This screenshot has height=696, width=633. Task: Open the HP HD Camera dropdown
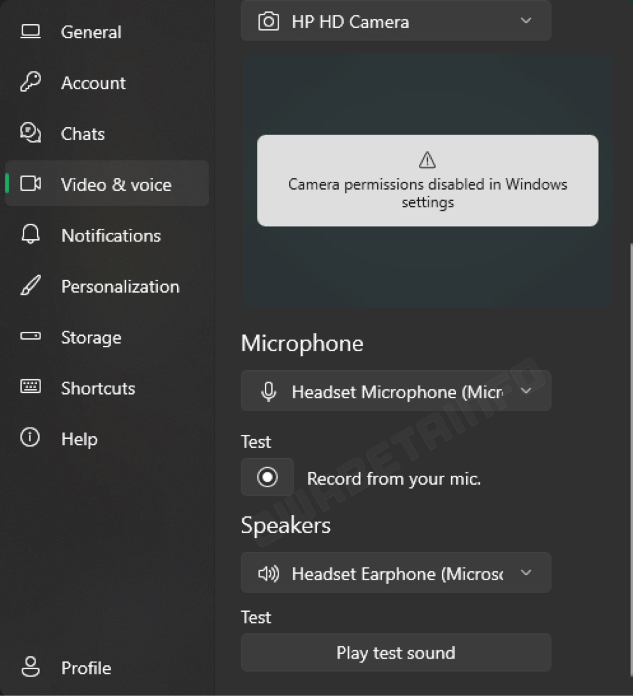click(x=396, y=22)
